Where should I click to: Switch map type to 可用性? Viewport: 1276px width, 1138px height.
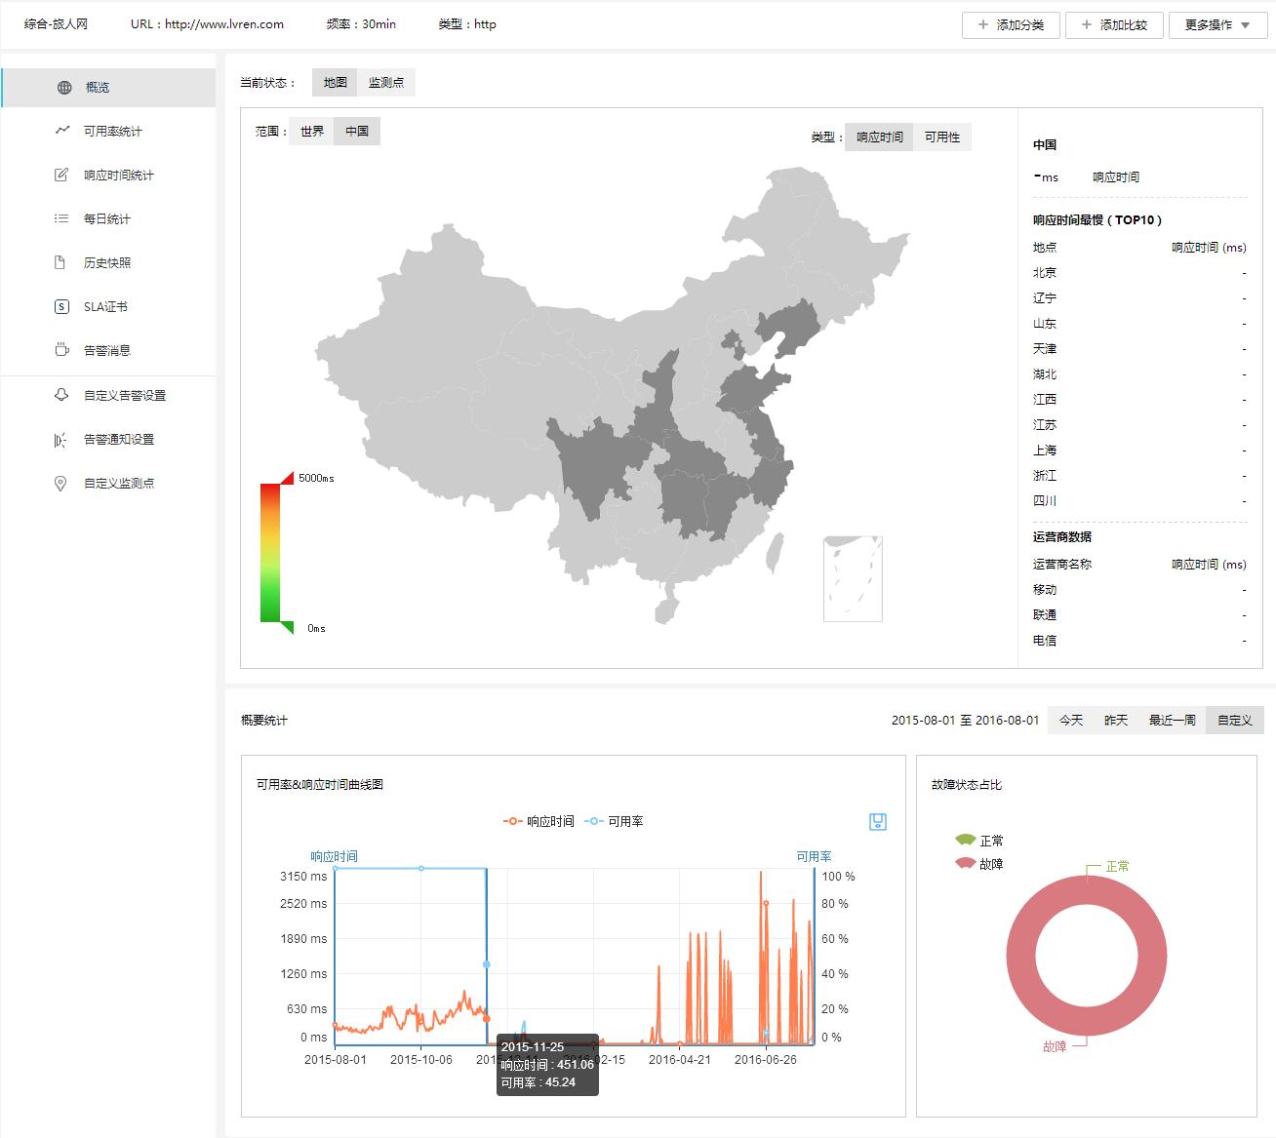pyautogui.click(x=941, y=137)
